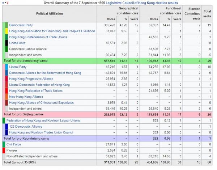217x170 pixels.
Task: Click the Total seats column header
Action: 207,13
